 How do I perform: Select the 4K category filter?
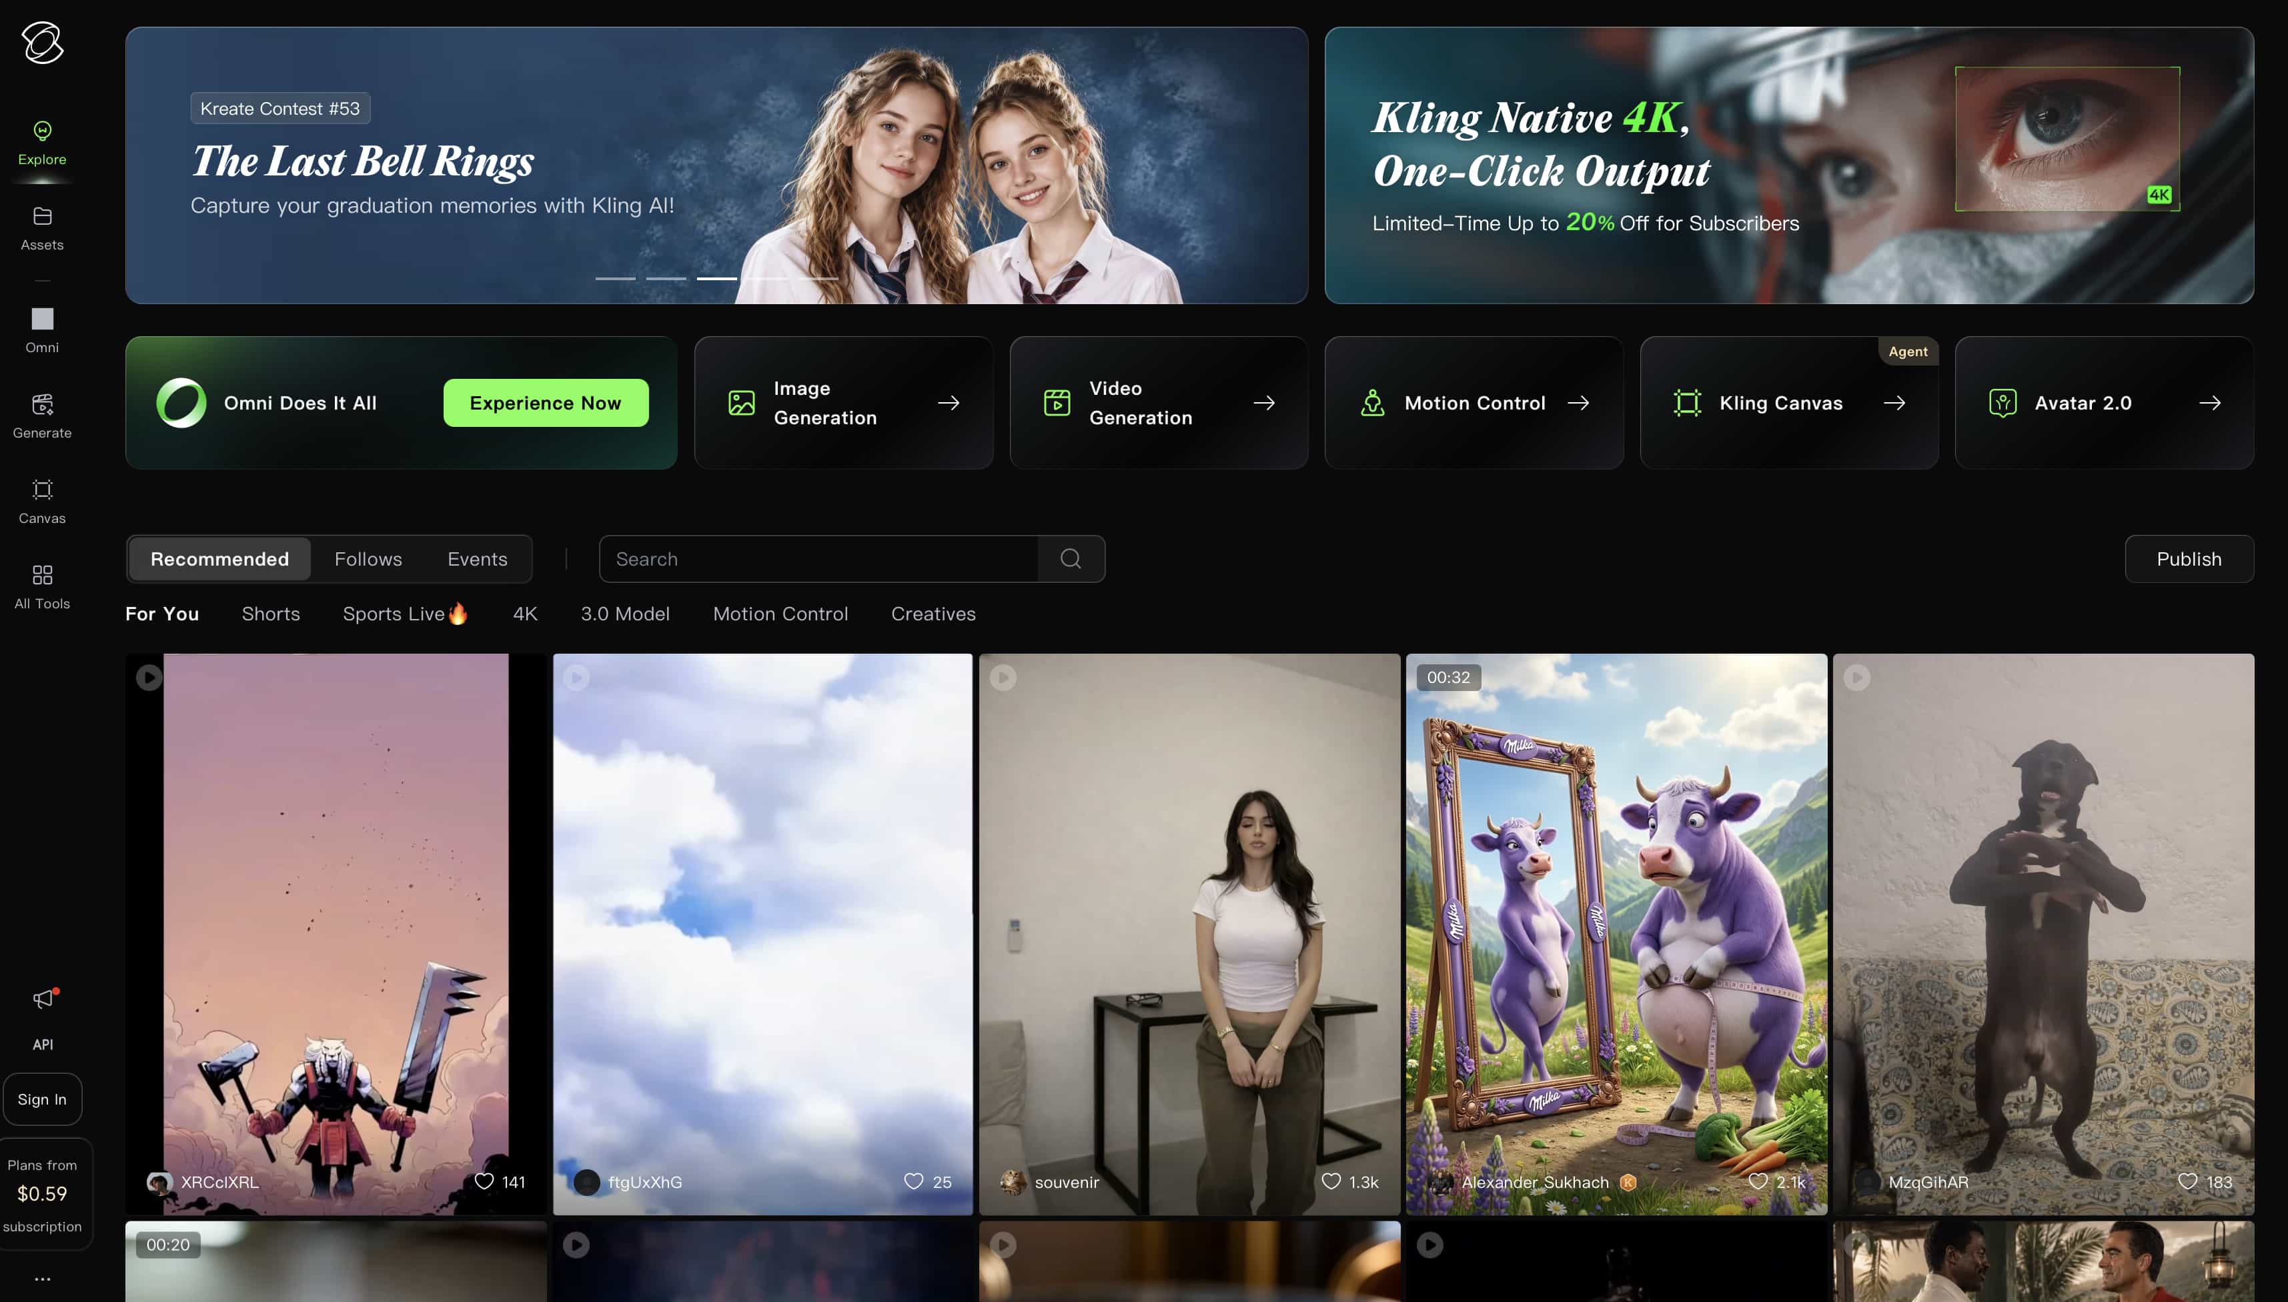(525, 614)
